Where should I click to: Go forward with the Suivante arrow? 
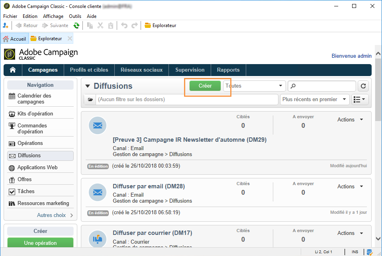55,25
